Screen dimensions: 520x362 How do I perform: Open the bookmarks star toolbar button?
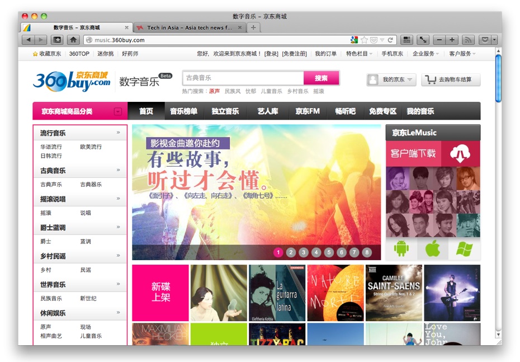coord(57,40)
